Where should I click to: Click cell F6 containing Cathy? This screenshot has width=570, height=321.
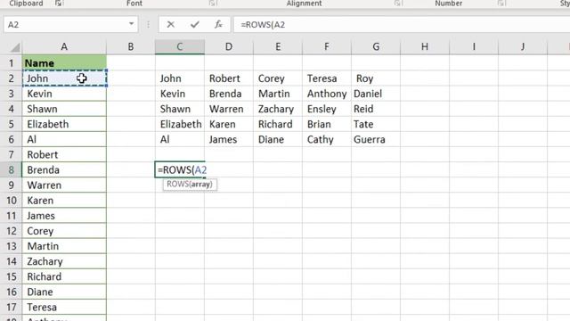327,139
